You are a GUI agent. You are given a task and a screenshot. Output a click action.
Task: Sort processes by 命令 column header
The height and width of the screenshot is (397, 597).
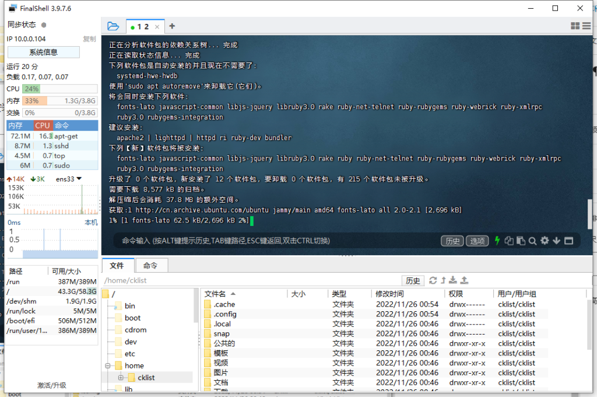[75, 126]
